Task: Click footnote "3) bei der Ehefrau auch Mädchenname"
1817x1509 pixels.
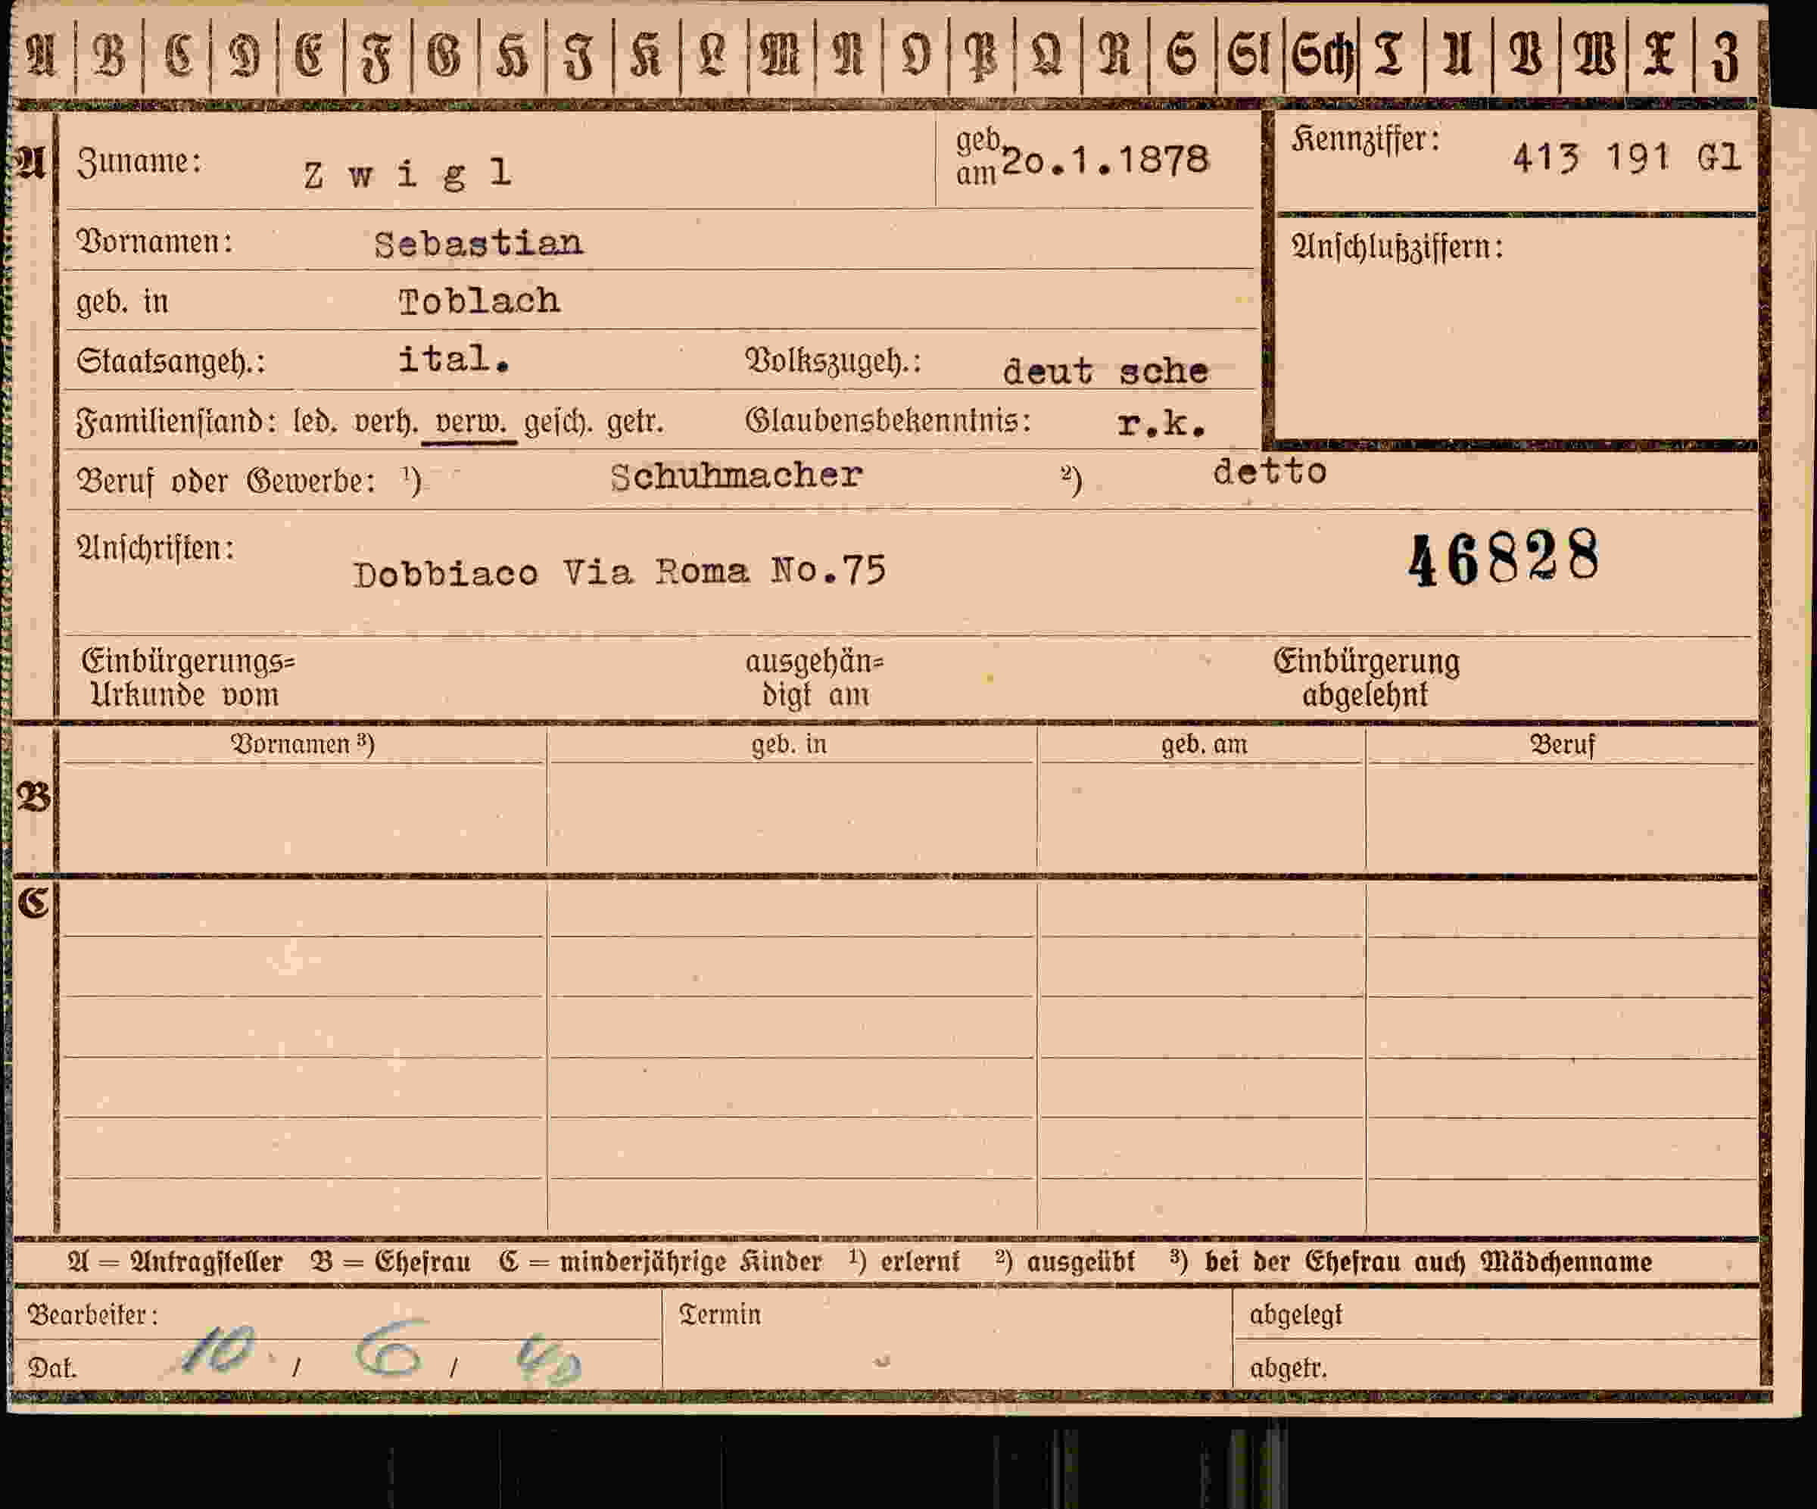Action: pos(1411,1261)
